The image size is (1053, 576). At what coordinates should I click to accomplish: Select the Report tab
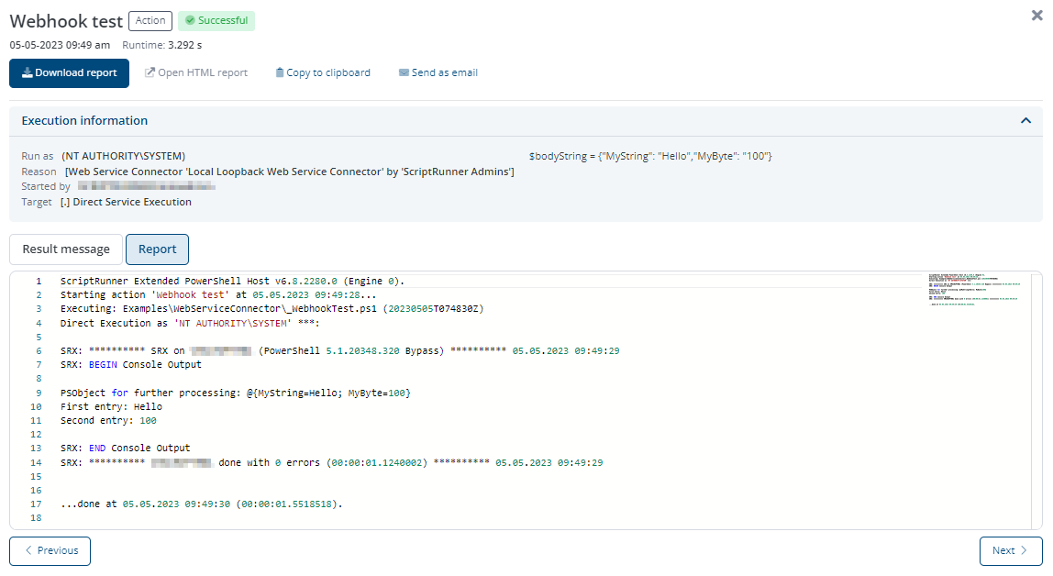coord(157,249)
